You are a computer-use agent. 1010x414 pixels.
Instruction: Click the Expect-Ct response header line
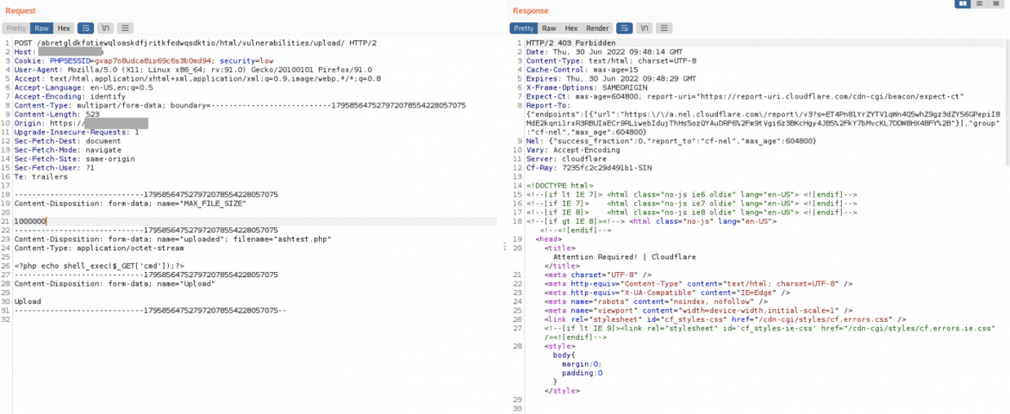pos(745,96)
